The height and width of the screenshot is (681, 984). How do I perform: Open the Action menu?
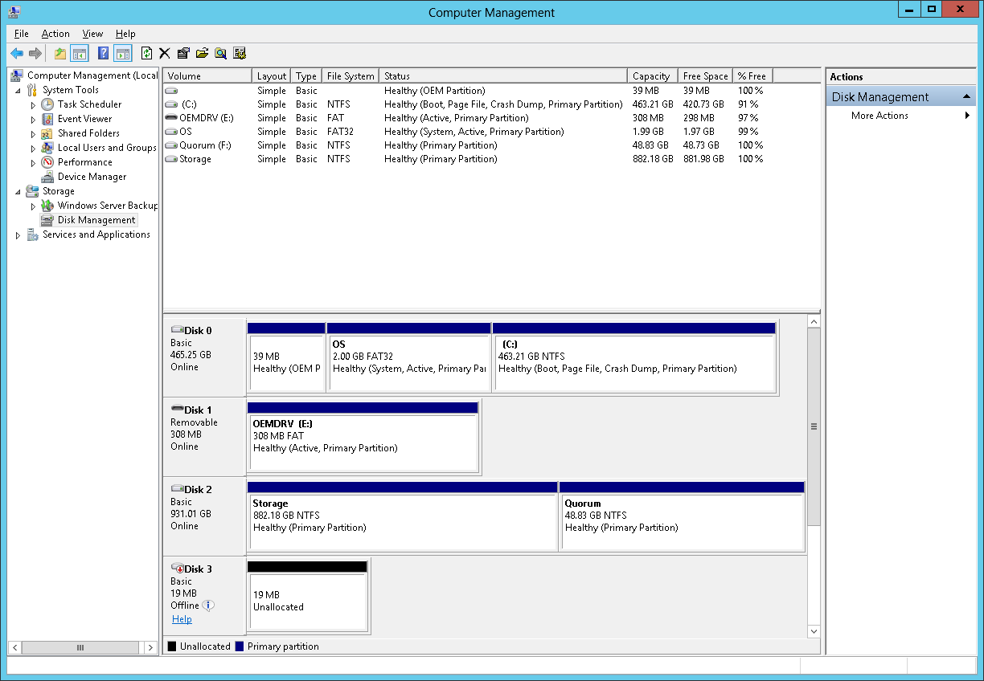[x=55, y=34]
